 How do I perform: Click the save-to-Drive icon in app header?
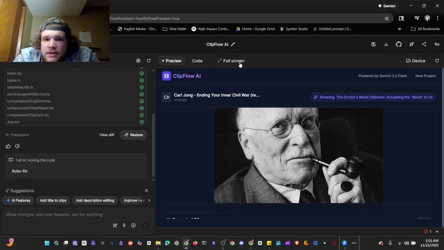pos(373,44)
